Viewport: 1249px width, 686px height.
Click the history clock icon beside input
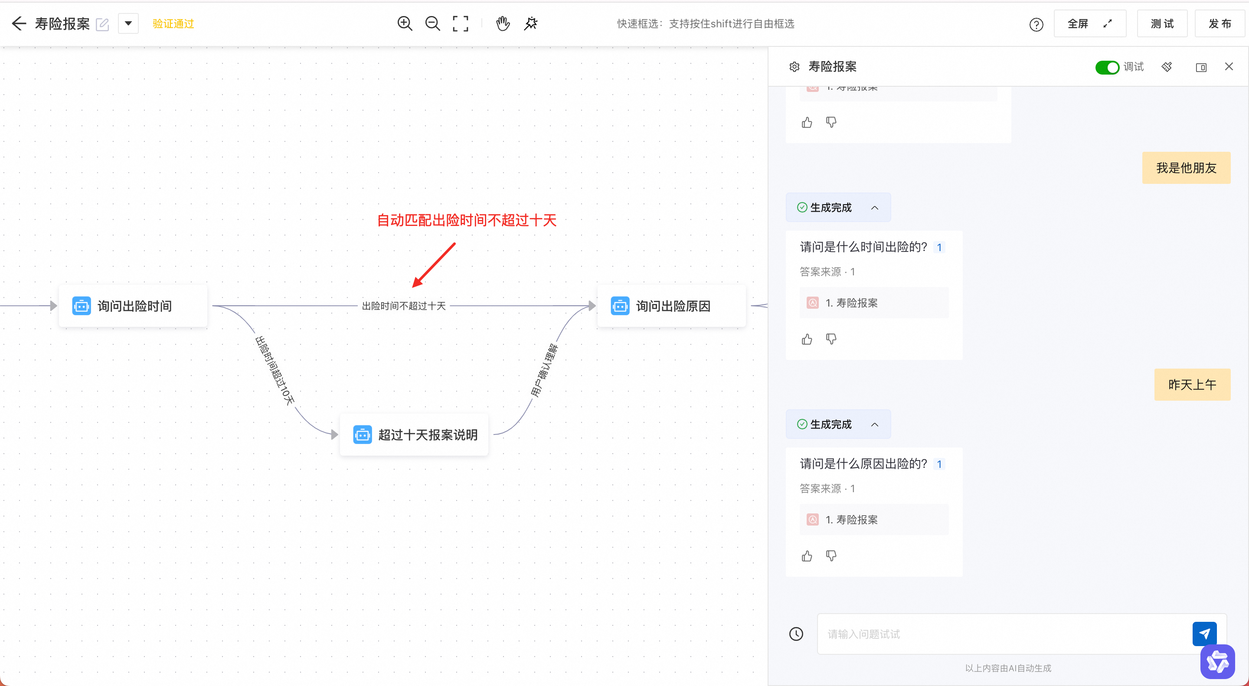pyautogui.click(x=796, y=634)
